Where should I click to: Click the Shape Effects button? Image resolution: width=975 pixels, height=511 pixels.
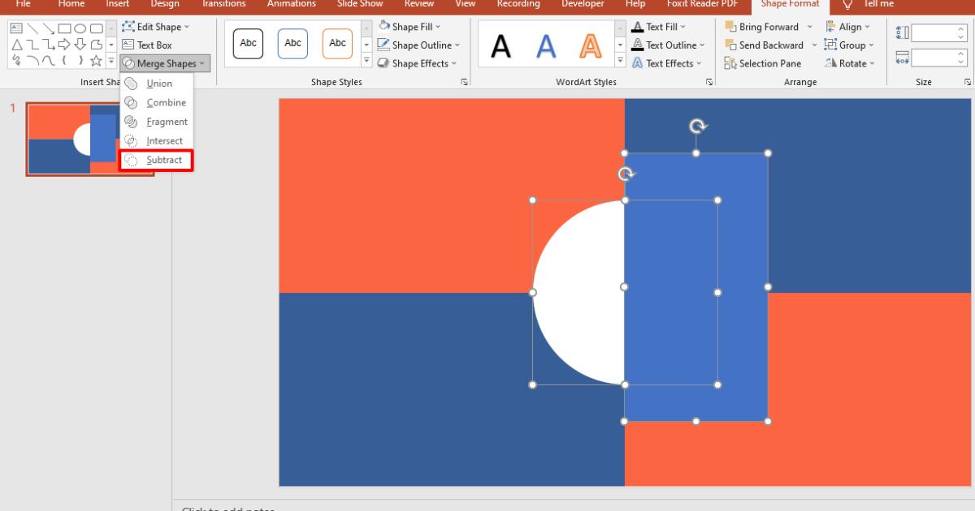[x=416, y=63]
